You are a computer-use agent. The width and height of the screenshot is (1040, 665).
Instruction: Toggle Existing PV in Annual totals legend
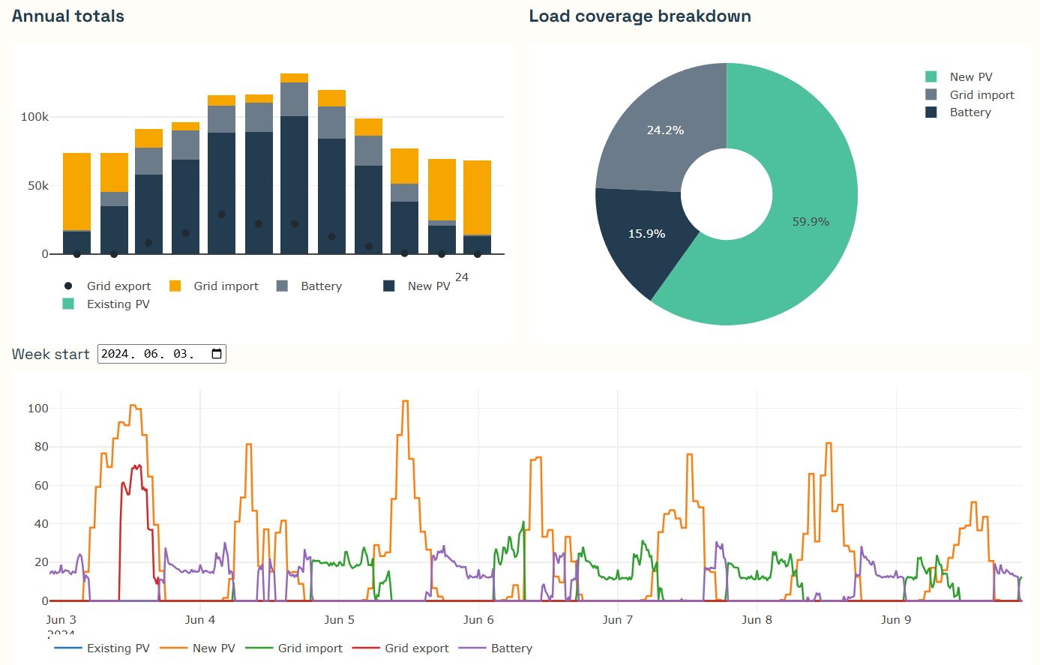(118, 304)
